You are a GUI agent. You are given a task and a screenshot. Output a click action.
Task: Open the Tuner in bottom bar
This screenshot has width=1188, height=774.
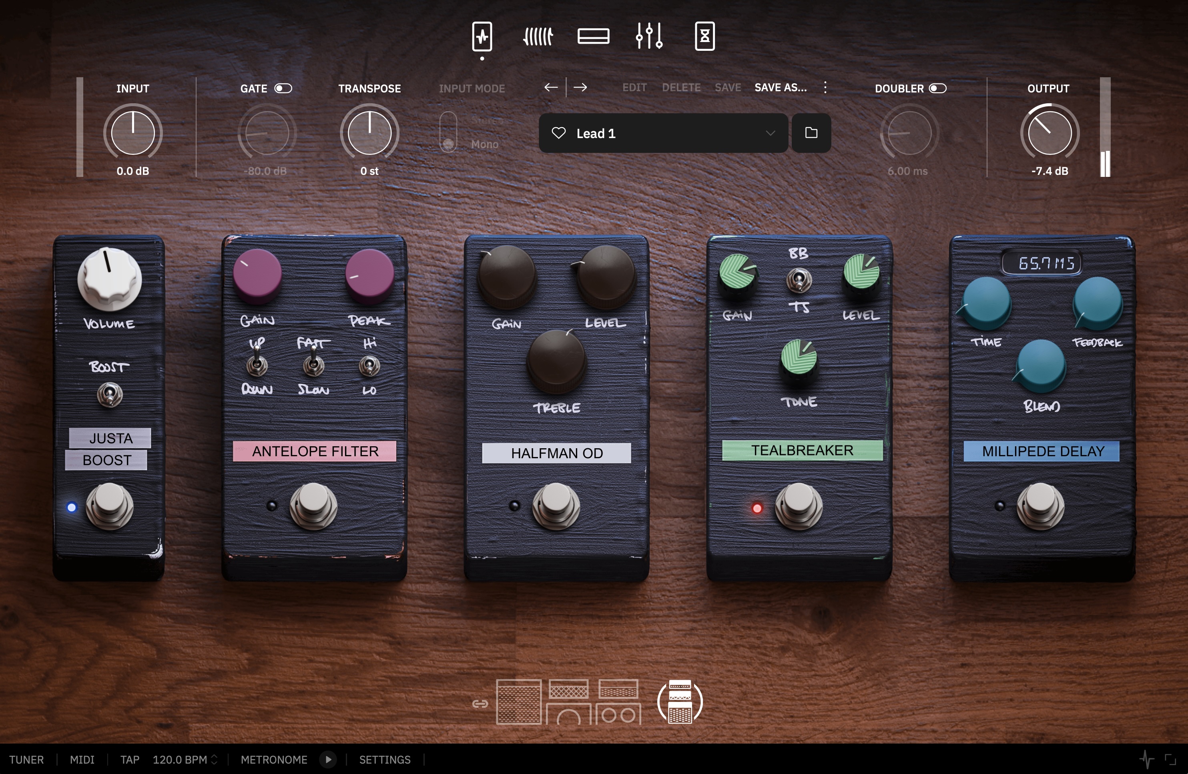click(26, 760)
